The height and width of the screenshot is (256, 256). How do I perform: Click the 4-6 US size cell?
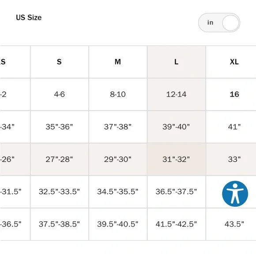click(x=60, y=94)
